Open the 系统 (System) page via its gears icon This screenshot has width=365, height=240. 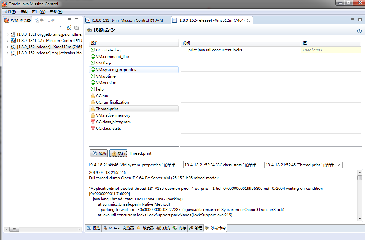[x=158, y=228]
